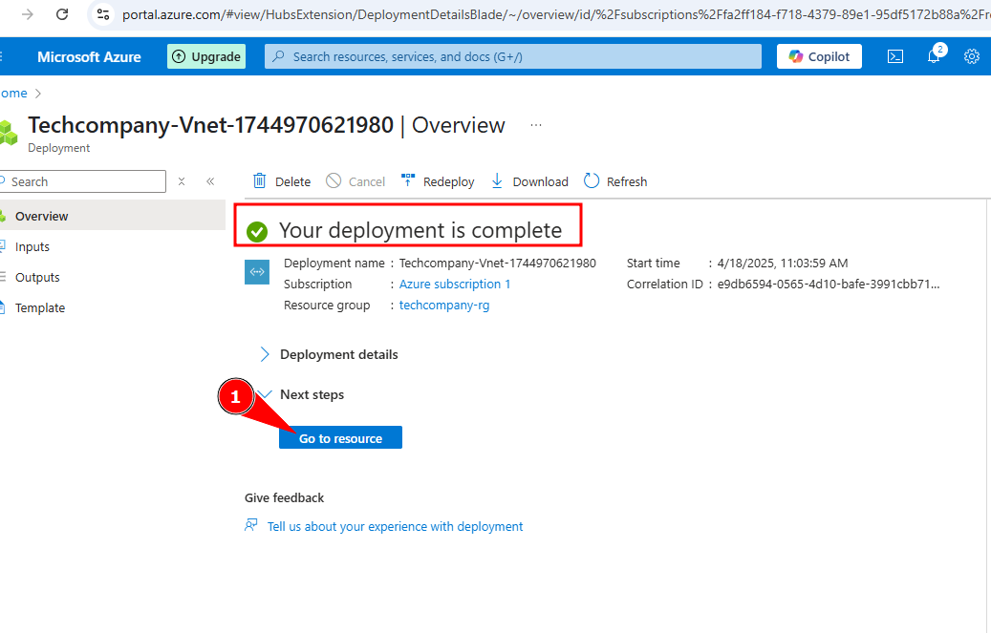Viewport: 991px width, 633px height.
Task: Open Cloud Shell from the top bar
Action: (x=894, y=57)
